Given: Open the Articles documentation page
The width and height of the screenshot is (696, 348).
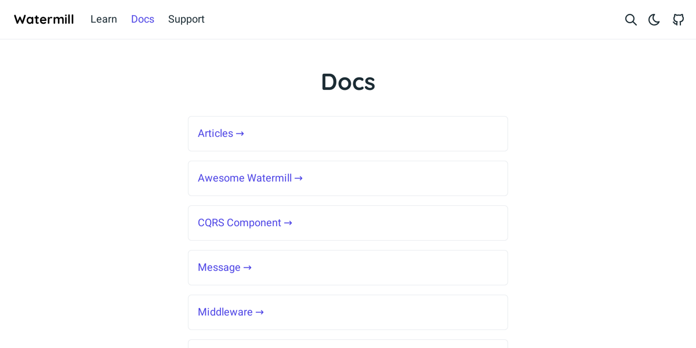Looking at the screenshot, I should pyautogui.click(x=216, y=133).
